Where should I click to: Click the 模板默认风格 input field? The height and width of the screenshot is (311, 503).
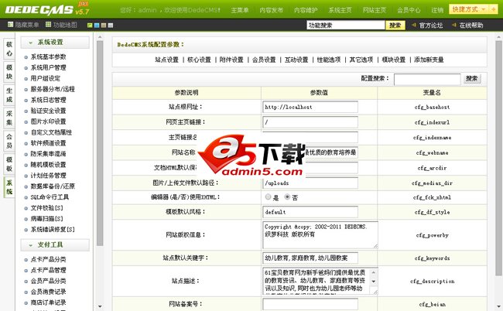310,212
